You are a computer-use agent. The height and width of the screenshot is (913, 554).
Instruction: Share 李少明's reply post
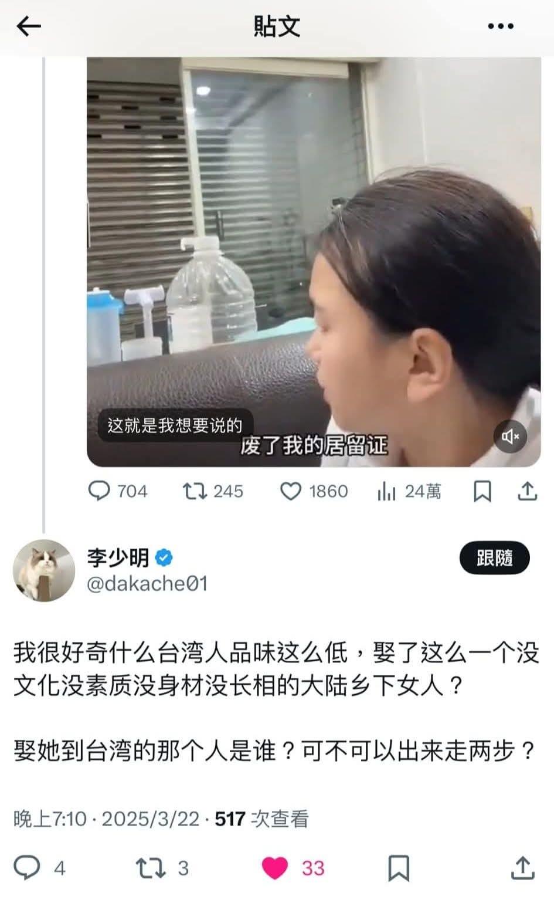522,868
